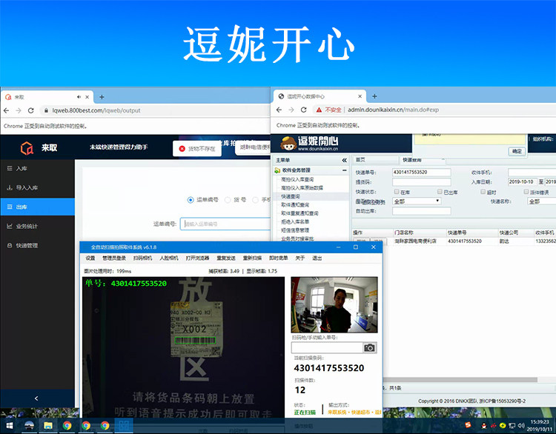Open 高拍仪入库原始数据 in the menu tree
This screenshot has width=556, height=434.
[x=302, y=188]
